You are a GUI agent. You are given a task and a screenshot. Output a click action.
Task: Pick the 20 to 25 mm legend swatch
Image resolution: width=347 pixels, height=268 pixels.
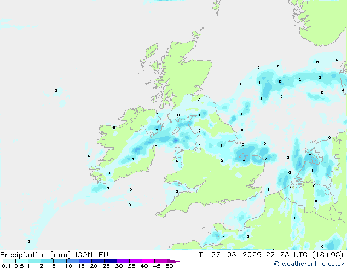(x=97, y=261)
